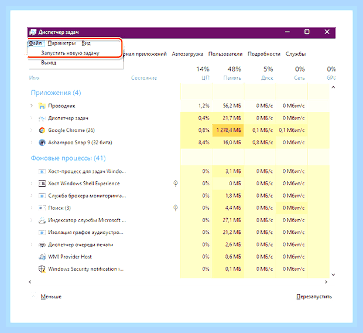Click the horizontal scrollbar right arrow
The height and width of the screenshot is (333, 363).
click(x=326, y=282)
